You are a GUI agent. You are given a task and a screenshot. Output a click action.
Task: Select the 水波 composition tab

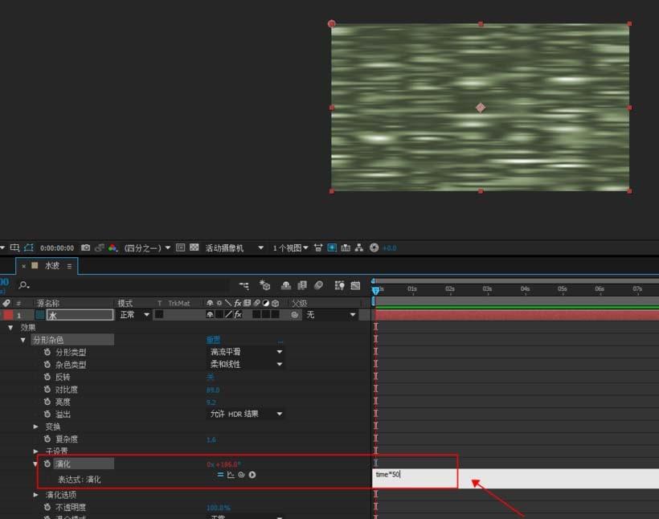51,265
